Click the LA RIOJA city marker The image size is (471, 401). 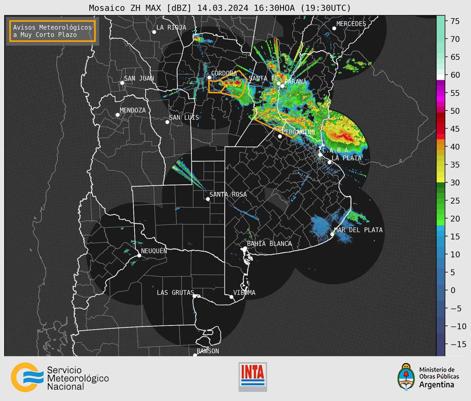pos(154,32)
